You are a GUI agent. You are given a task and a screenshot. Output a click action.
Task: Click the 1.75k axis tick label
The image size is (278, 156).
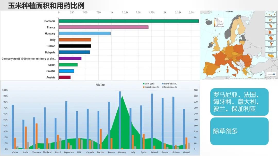(152, 13)
